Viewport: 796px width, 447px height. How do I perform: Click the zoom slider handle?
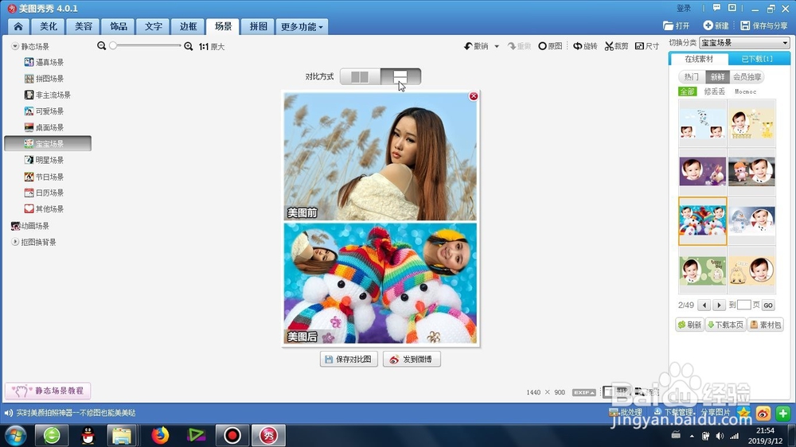(x=113, y=45)
